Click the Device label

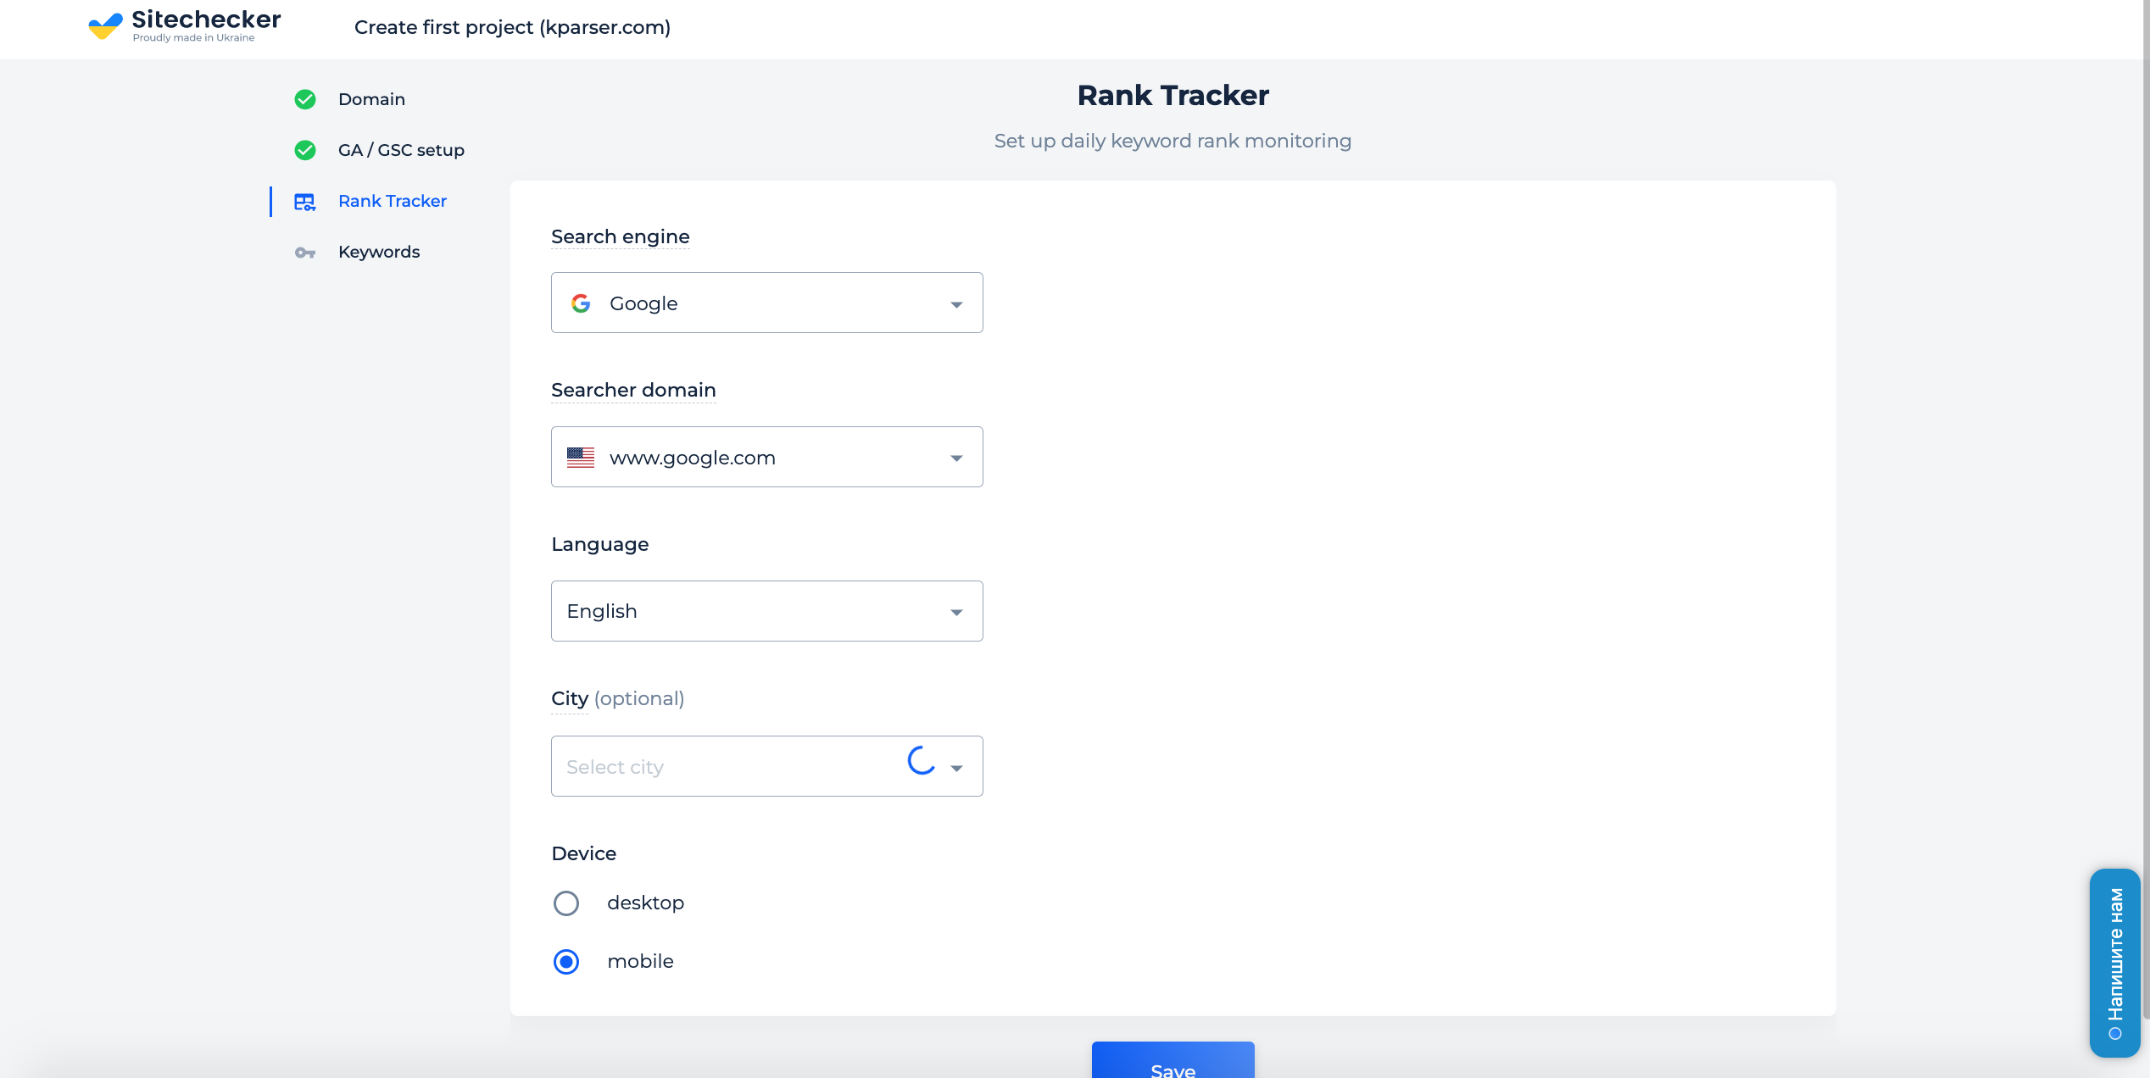point(583,853)
